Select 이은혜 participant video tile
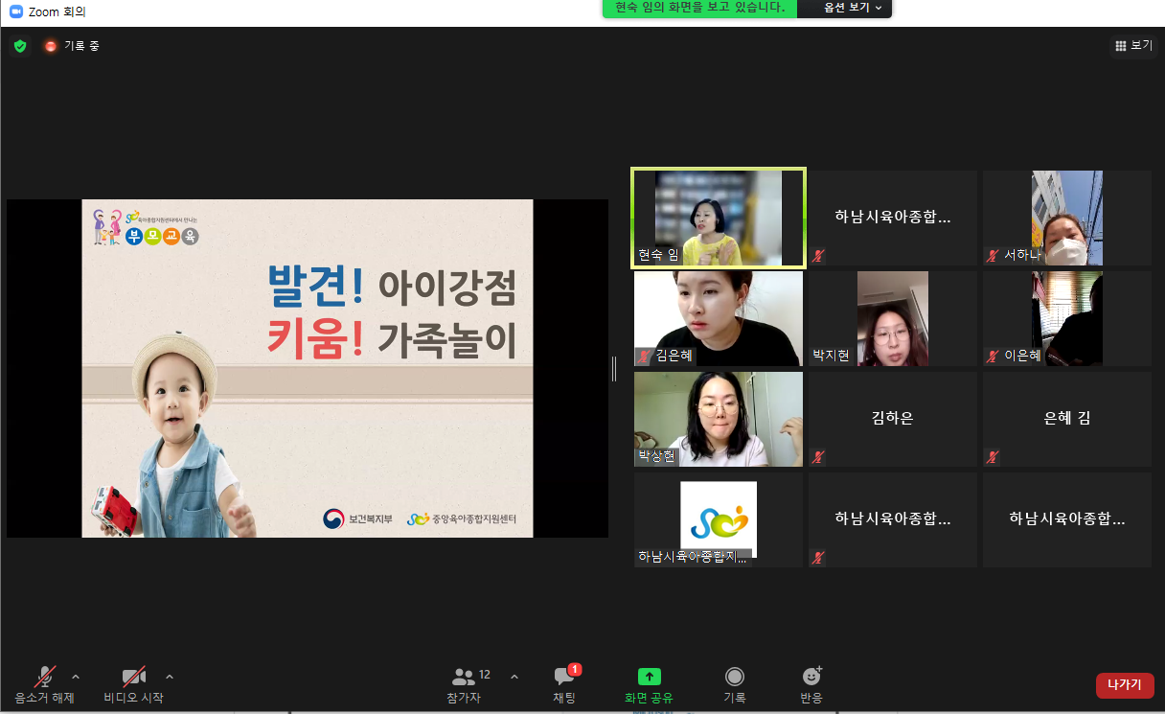Screen dimensions: 1165x714 click(x=1067, y=318)
